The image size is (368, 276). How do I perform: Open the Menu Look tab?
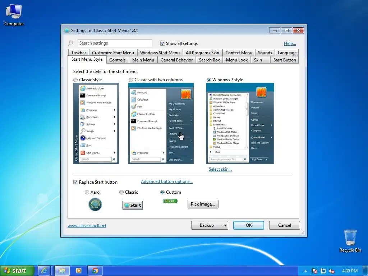tap(237, 60)
